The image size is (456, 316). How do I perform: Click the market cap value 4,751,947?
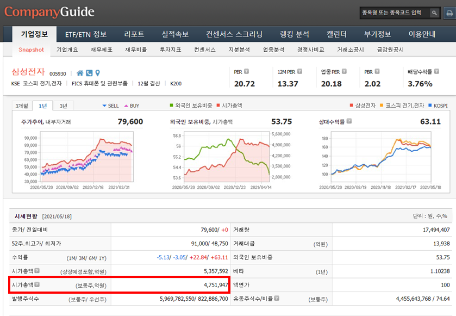coord(216,285)
